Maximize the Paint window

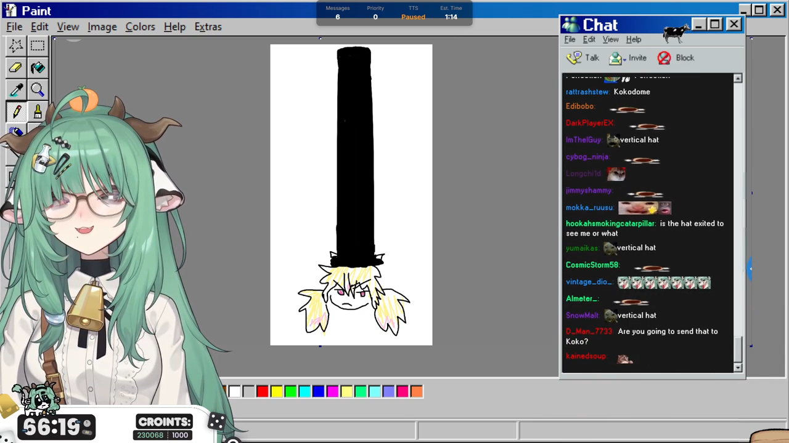coord(759,10)
